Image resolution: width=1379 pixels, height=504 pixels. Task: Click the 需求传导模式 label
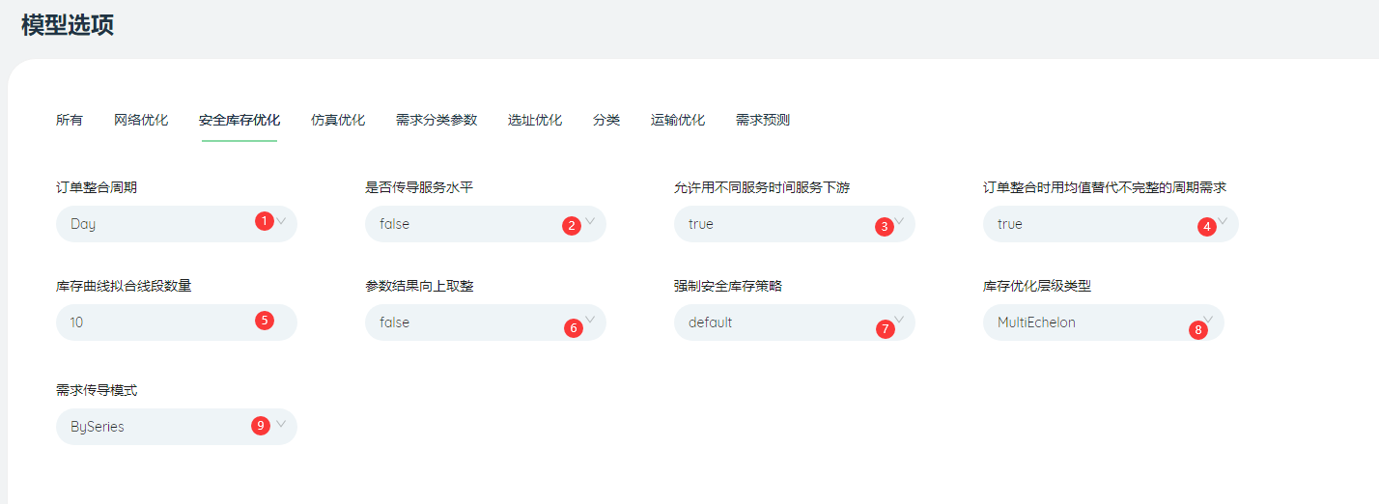click(x=97, y=391)
